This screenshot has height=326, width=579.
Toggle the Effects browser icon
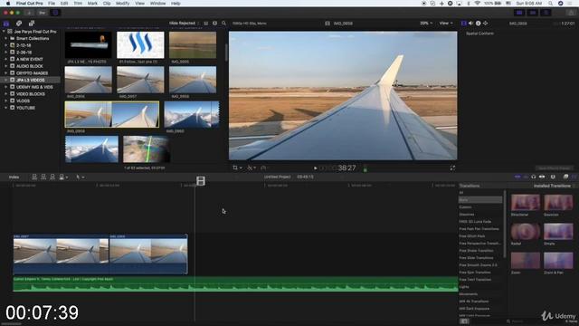point(565,177)
